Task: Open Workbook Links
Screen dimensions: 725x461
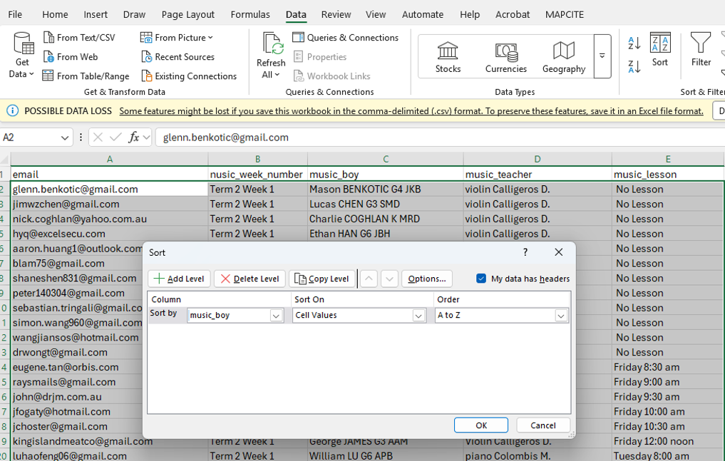Action: click(x=332, y=76)
